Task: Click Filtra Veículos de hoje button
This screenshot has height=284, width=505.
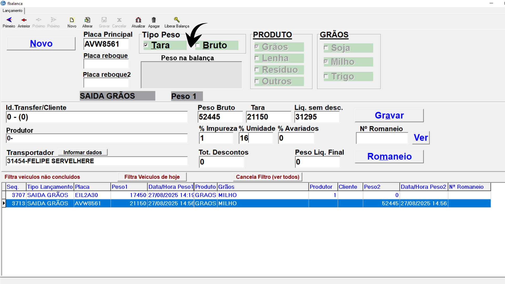Action: click(x=152, y=177)
